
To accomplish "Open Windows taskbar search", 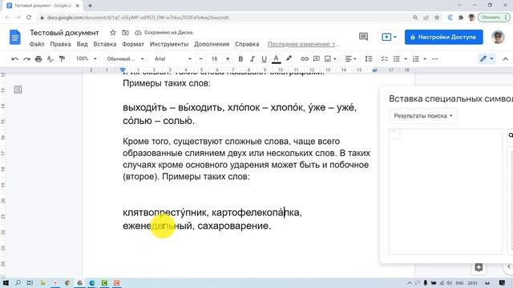I will coord(18,282).
